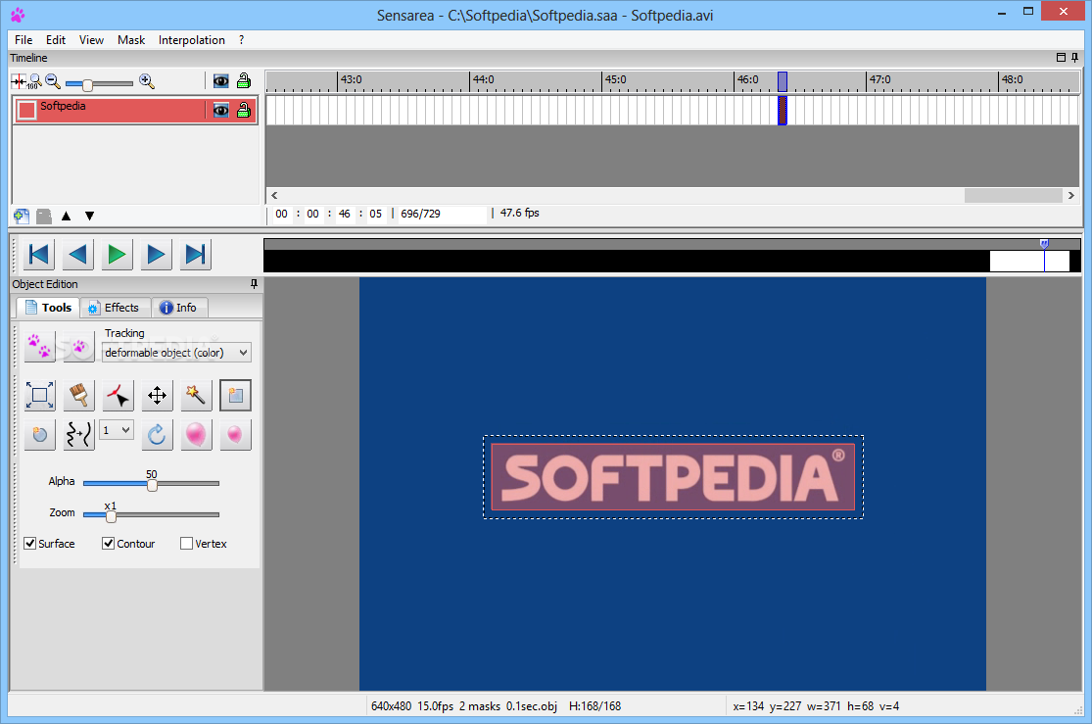Image resolution: width=1092 pixels, height=724 pixels.
Task: Click the center-on-playhead timeline icon
Action: click(18, 81)
